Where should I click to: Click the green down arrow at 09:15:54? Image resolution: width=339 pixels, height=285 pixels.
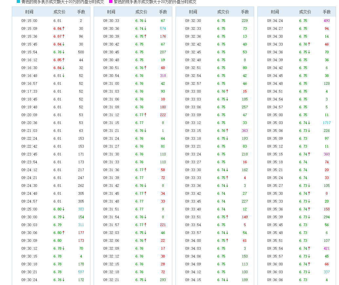pos(63,52)
